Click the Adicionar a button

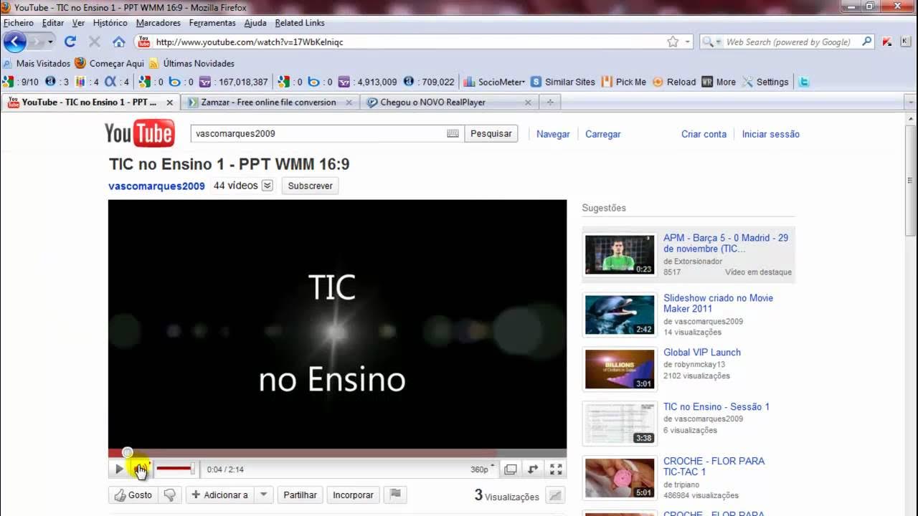click(220, 494)
